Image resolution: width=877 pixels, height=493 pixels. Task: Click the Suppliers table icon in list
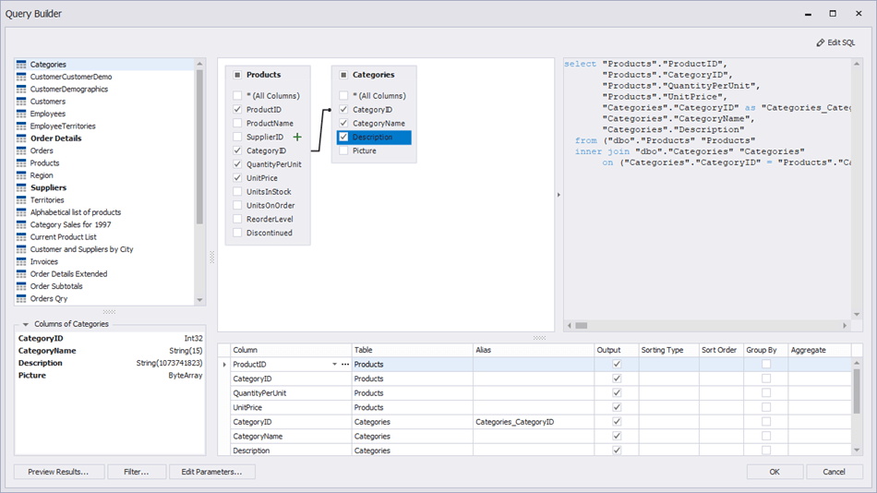coord(21,187)
